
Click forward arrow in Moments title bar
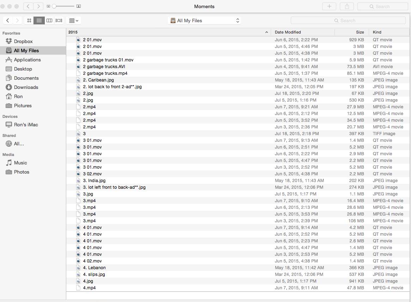click(x=38, y=6)
